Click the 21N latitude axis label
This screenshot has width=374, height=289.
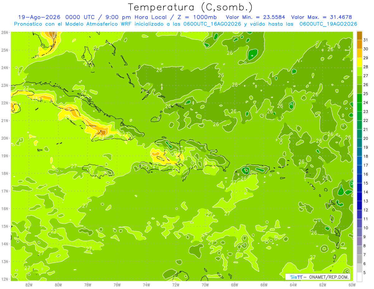click(x=5, y=120)
